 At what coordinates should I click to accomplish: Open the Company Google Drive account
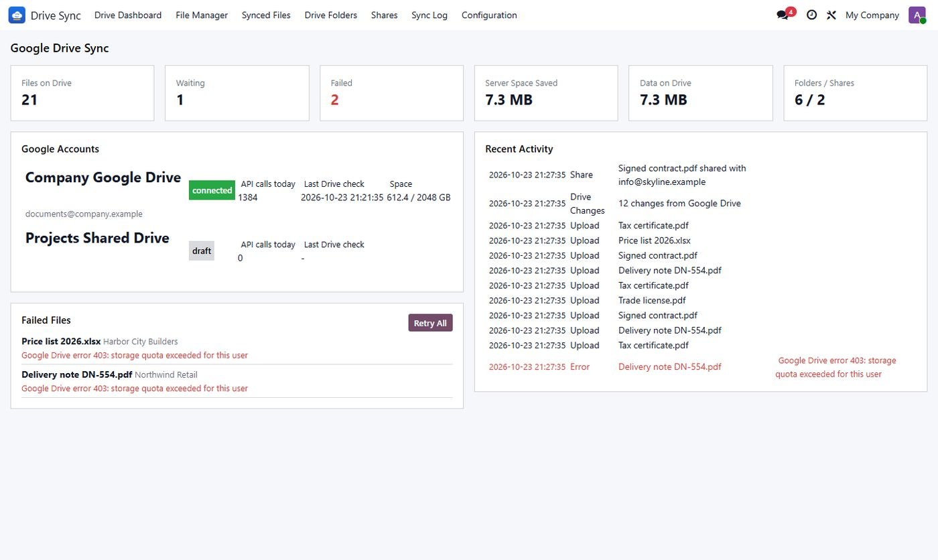[103, 178]
